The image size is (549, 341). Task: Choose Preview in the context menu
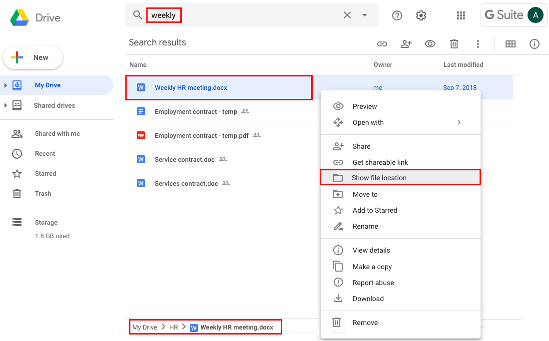(x=400, y=106)
